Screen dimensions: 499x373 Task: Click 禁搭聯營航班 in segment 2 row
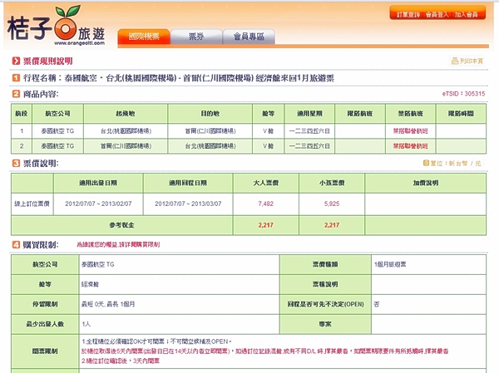(x=411, y=146)
